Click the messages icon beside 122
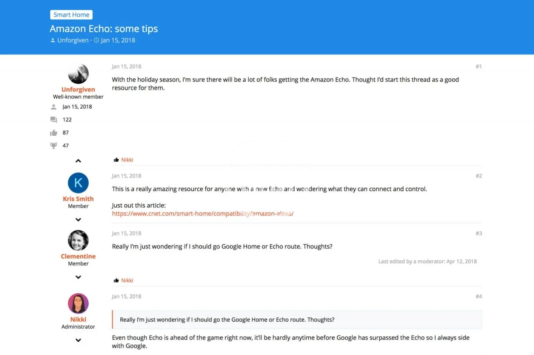Image resolution: width=534 pixels, height=355 pixels. (53, 120)
